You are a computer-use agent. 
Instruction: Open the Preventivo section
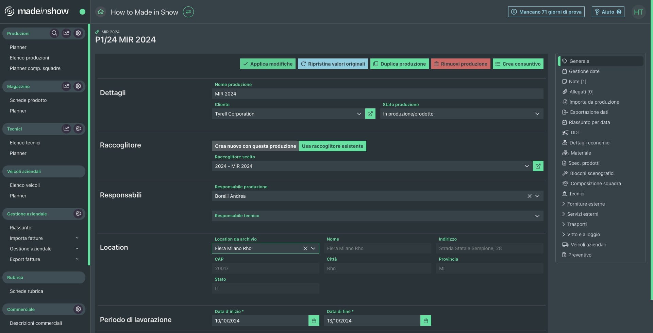point(576,255)
